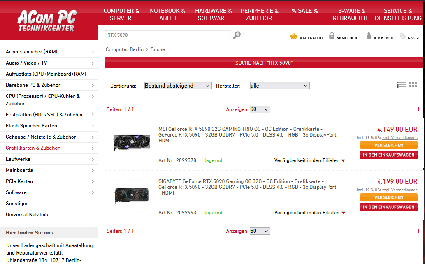This screenshot has width=425, height=264.
Task: Click price 4.149,00 EUR
Action: (397, 129)
